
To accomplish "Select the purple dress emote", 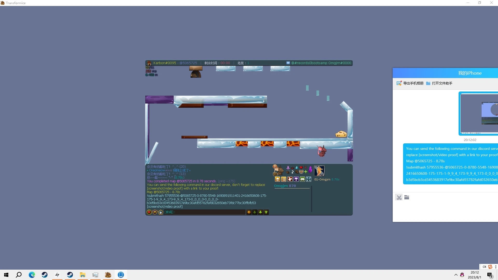I will 288,167.
